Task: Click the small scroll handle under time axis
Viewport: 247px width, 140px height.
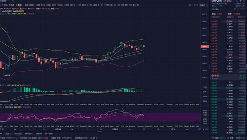Action: (100, 131)
